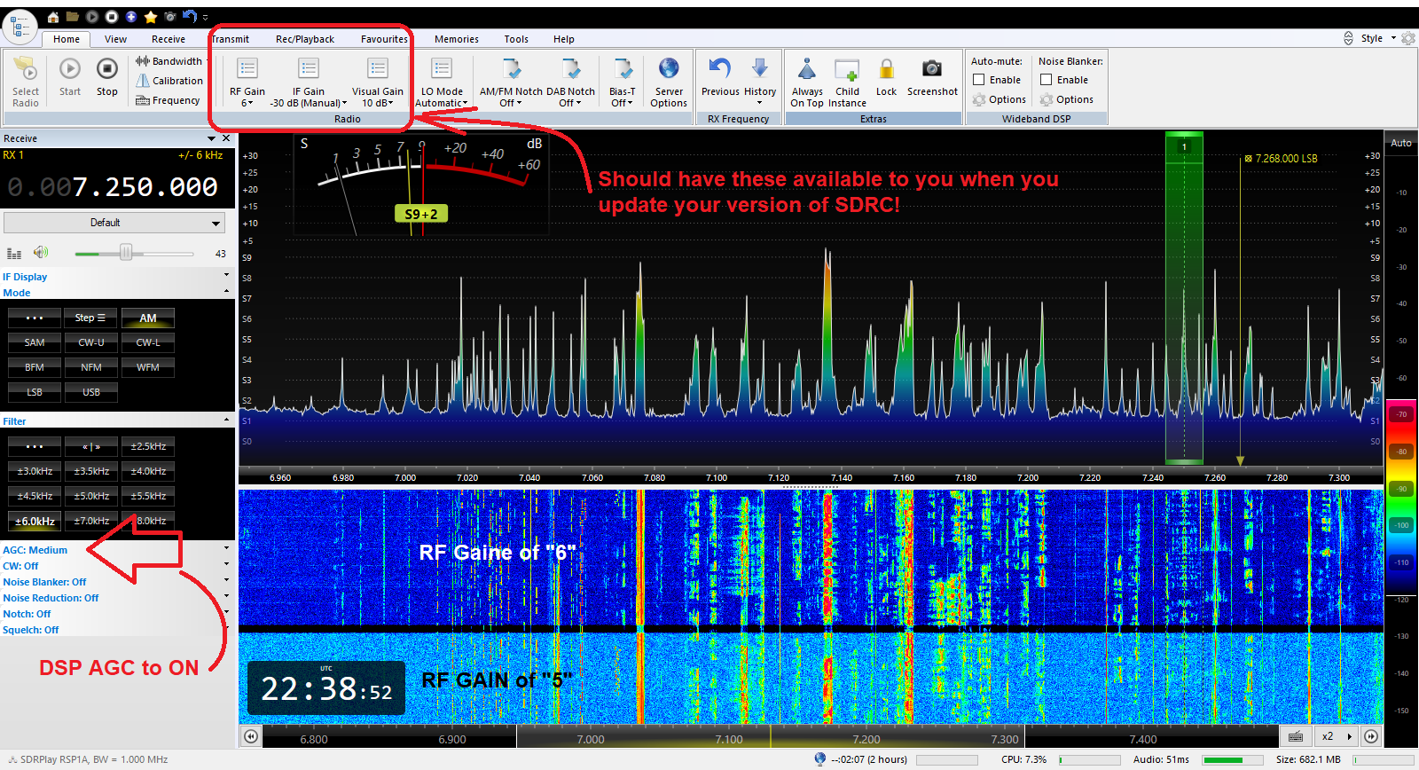Select the AM mode button

(148, 318)
